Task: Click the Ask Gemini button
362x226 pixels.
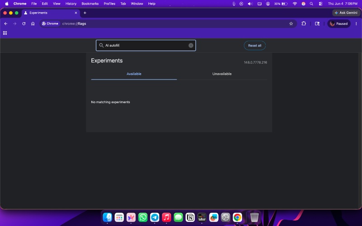Action: [346, 13]
